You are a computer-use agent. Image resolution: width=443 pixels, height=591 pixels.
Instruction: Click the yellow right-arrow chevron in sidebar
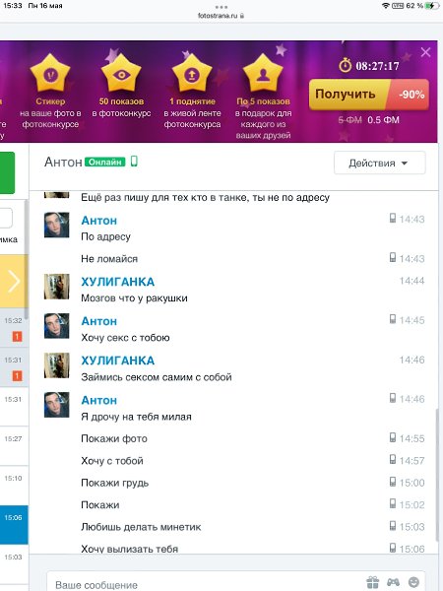tap(14, 281)
